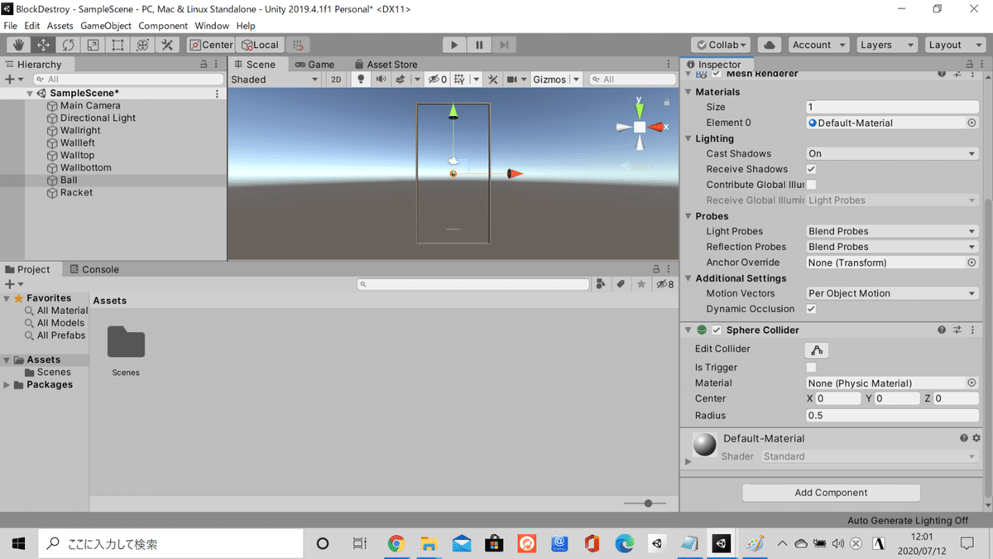This screenshot has height=559, width=993.
Task: Click search by label icon in Project
Action: [x=621, y=284]
